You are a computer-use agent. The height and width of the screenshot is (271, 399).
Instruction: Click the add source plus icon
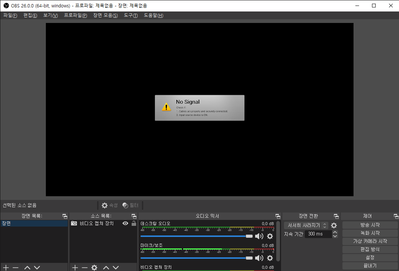coord(75,267)
